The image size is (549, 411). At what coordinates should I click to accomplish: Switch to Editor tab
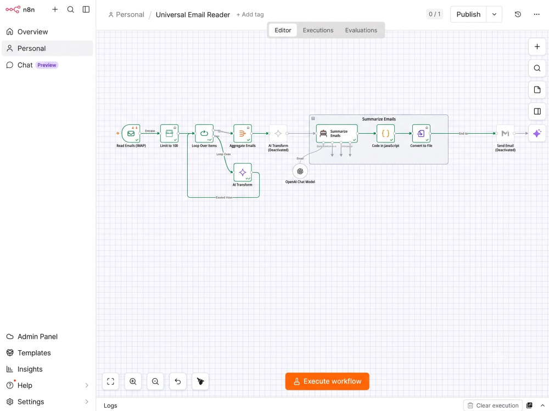pyautogui.click(x=283, y=30)
